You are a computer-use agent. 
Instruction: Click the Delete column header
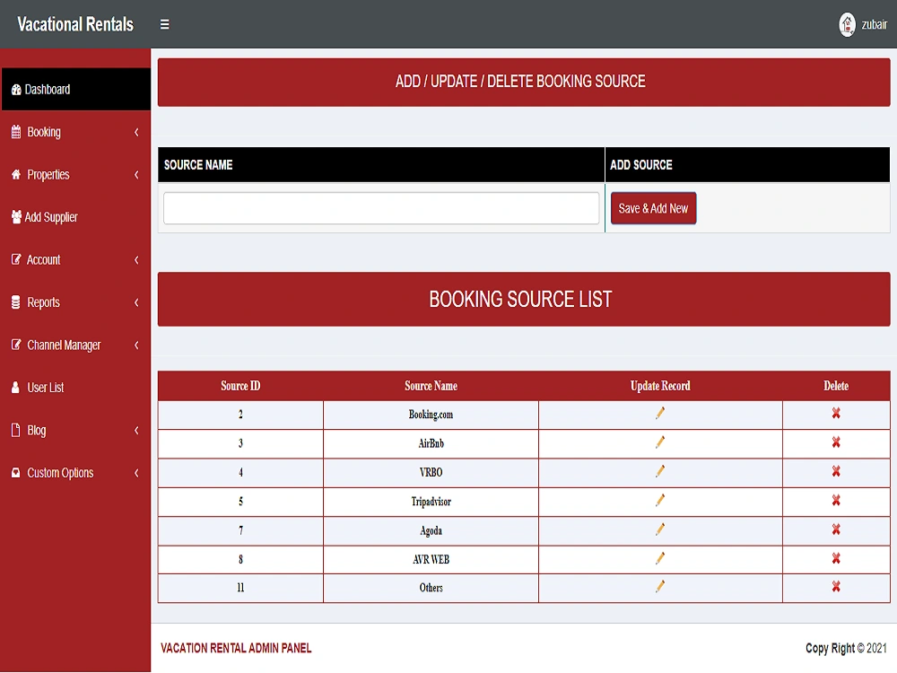[836, 386]
